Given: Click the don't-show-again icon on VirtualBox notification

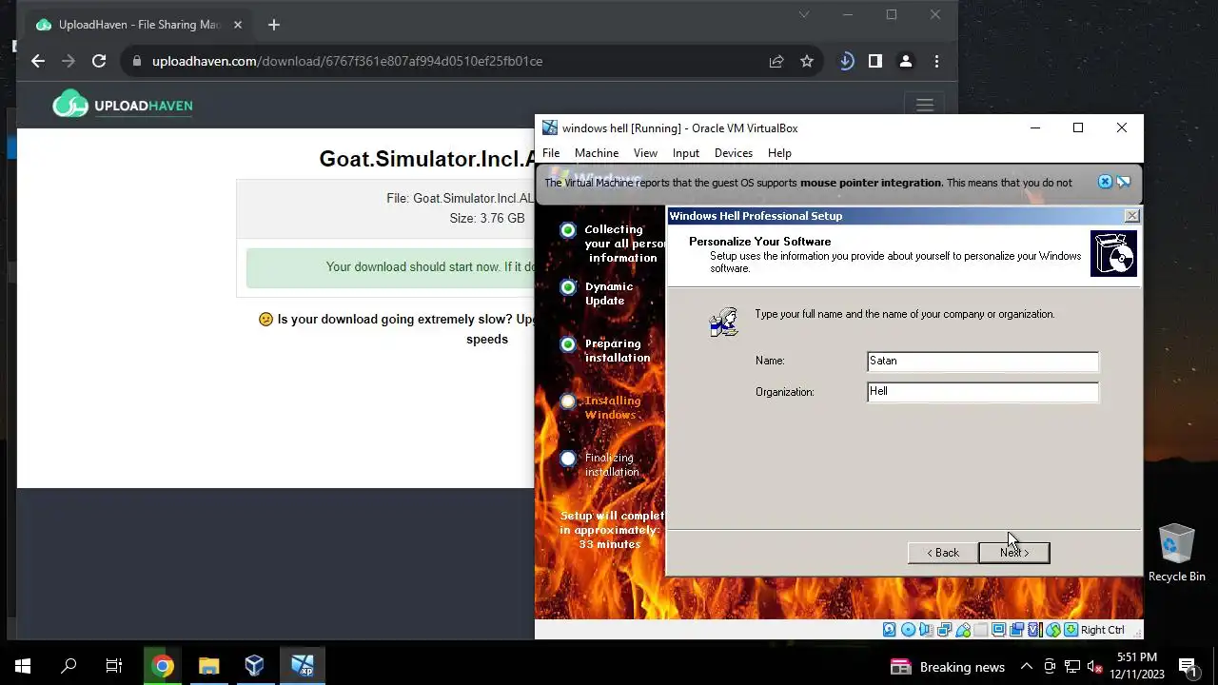Looking at the screenshot, I should pyautogui.click(x=1123, y=182).
